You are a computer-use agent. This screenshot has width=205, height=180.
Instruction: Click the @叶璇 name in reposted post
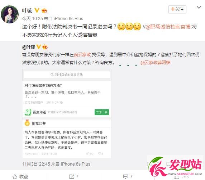pyautogui.click(x=29, y=47)
